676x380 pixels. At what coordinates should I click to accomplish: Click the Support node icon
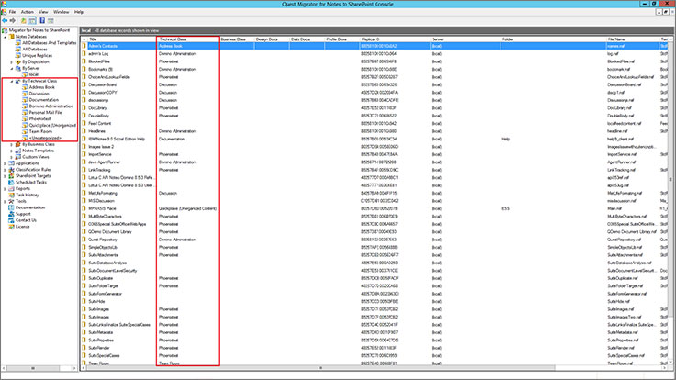point(12,214)
